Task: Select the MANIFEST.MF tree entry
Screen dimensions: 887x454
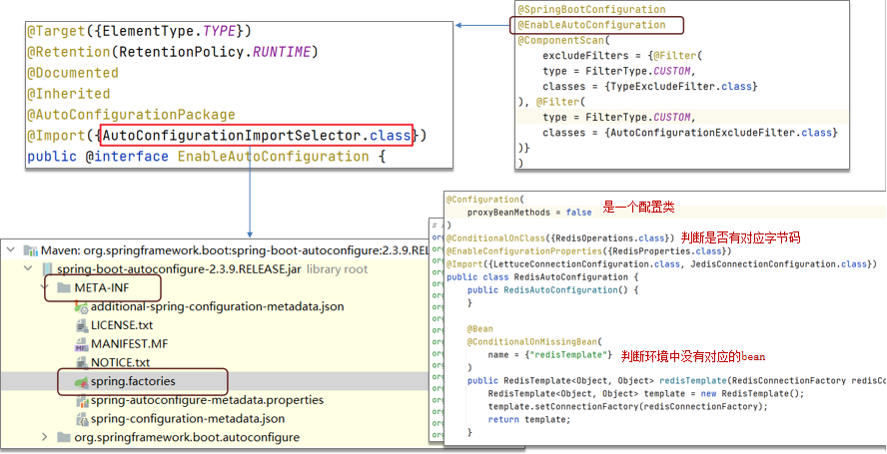Action: [x=132, y=344]
